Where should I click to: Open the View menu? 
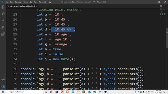[x=26, y=2]
